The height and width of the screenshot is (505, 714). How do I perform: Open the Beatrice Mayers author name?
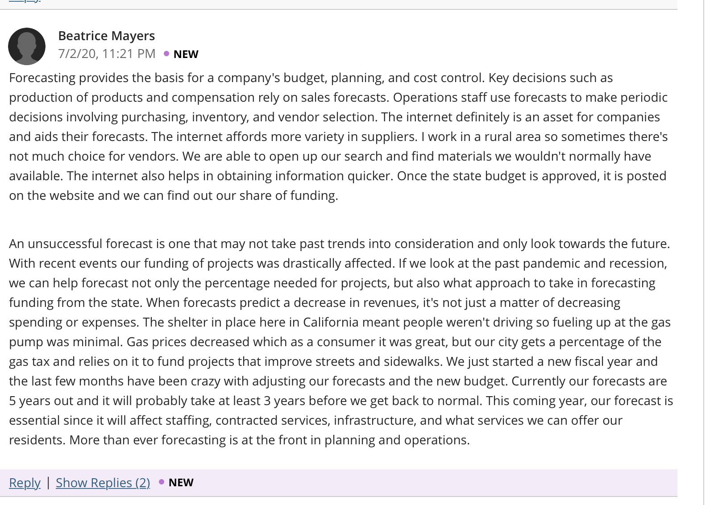coord(107,36)
